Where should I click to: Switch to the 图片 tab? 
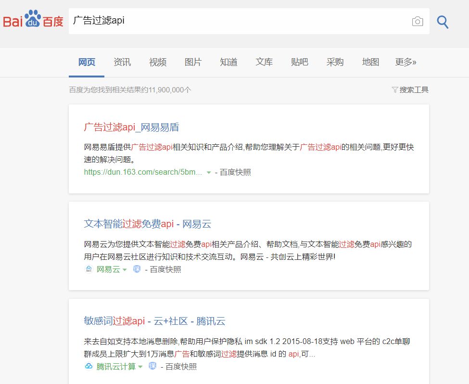coord(193,62)
